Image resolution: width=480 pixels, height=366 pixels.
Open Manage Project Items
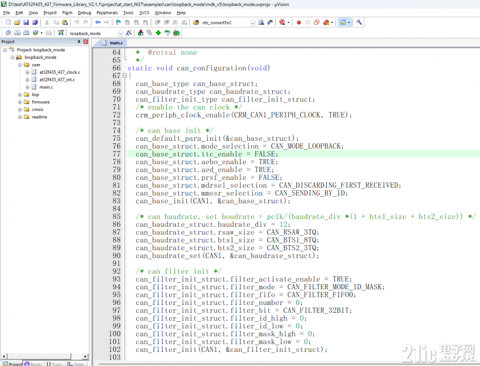[140, 33]
